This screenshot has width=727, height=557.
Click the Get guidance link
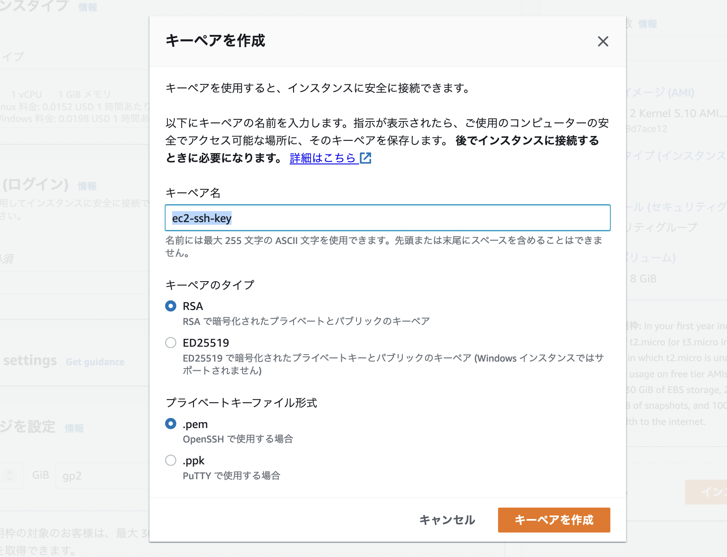[95, 362]
